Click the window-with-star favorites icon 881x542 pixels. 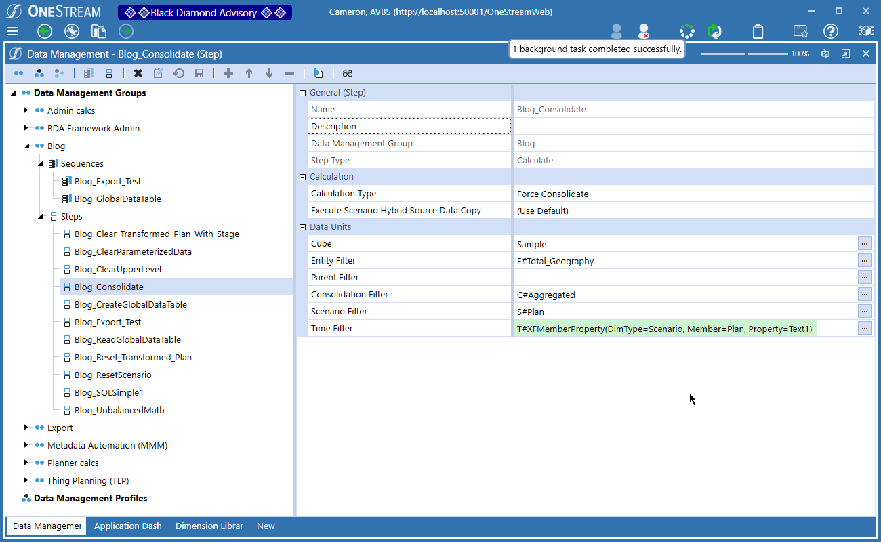click(x=800, y=31)
